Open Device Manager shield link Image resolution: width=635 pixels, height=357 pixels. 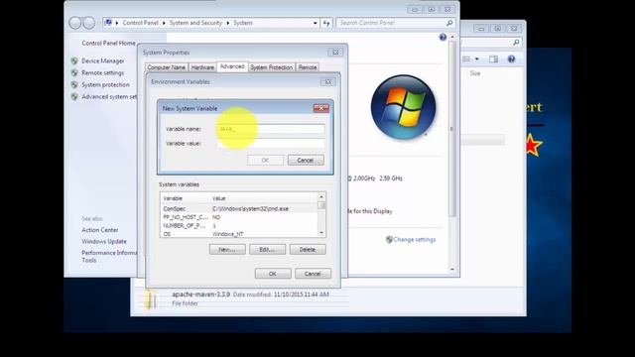[x=103, y=60]
